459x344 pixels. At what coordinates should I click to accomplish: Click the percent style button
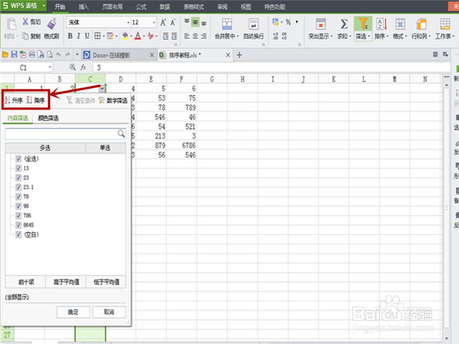coord(288,22)
